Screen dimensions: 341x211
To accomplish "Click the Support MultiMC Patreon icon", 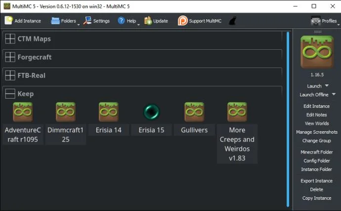I will 182,21.
